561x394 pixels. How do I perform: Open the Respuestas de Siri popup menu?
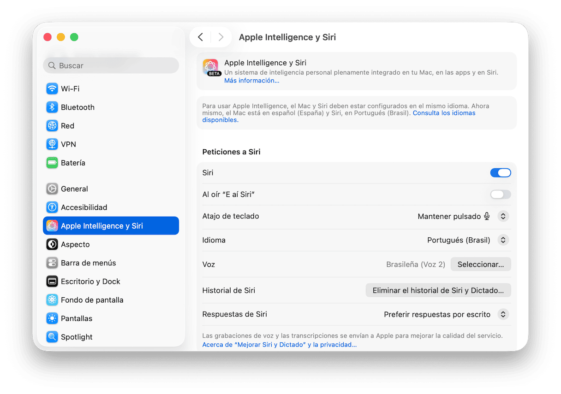pos(503,314)
